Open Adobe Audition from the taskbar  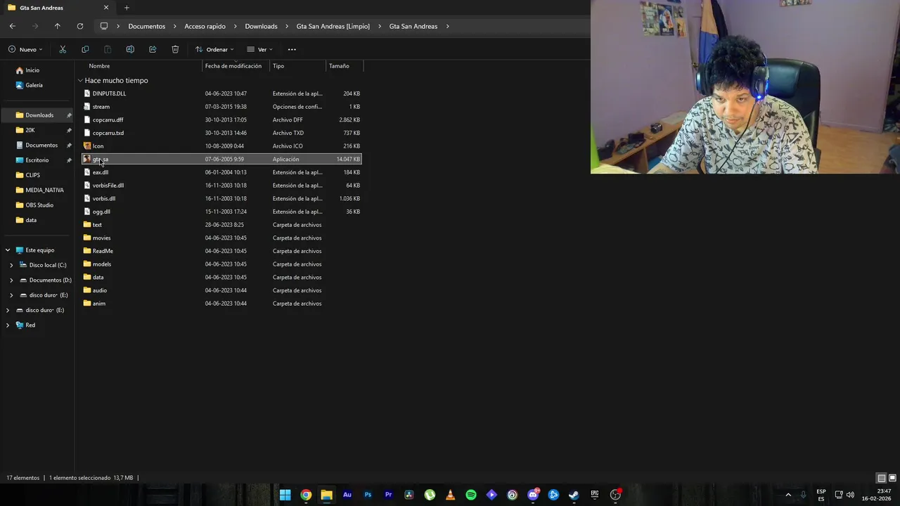(347, 495)
